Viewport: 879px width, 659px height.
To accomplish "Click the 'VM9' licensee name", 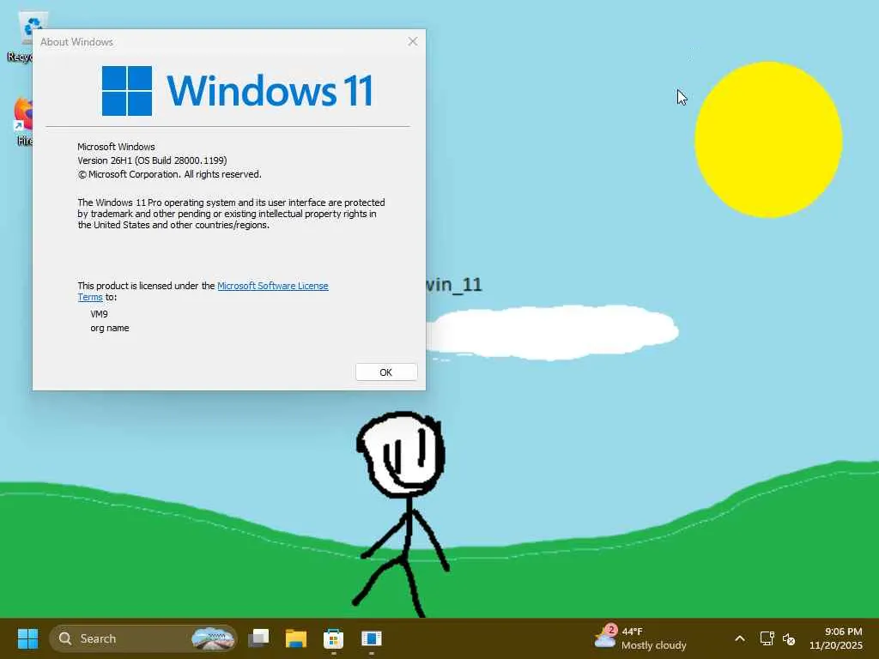I will click(100, 314).
